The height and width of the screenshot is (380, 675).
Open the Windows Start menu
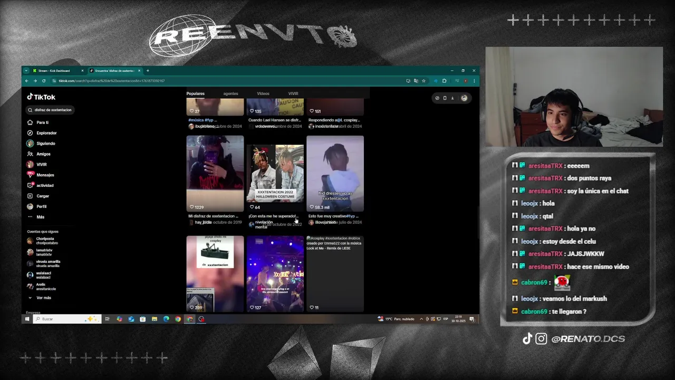27,319
